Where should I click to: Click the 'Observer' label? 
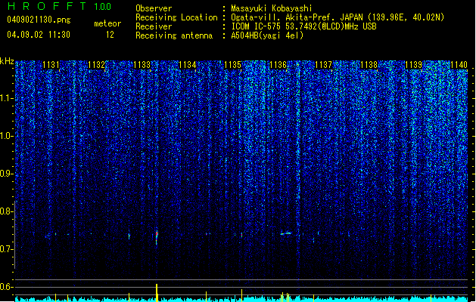[x=154, y=8]
